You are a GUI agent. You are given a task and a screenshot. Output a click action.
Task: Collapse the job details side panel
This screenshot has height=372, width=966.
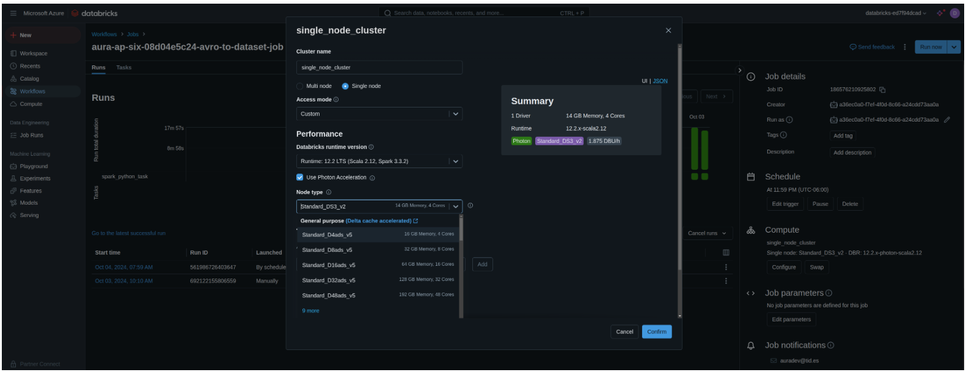pos(739,70)
